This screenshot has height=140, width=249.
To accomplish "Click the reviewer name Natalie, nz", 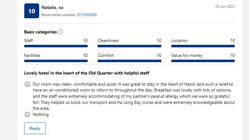I will tap(53, 7).
